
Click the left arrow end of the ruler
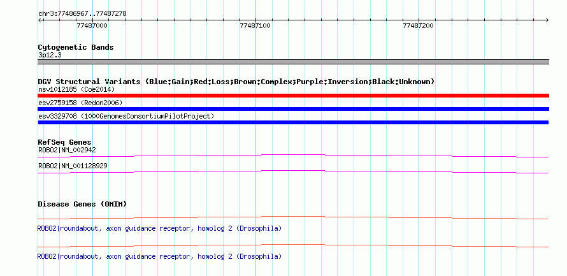click(x=40, y=20)
